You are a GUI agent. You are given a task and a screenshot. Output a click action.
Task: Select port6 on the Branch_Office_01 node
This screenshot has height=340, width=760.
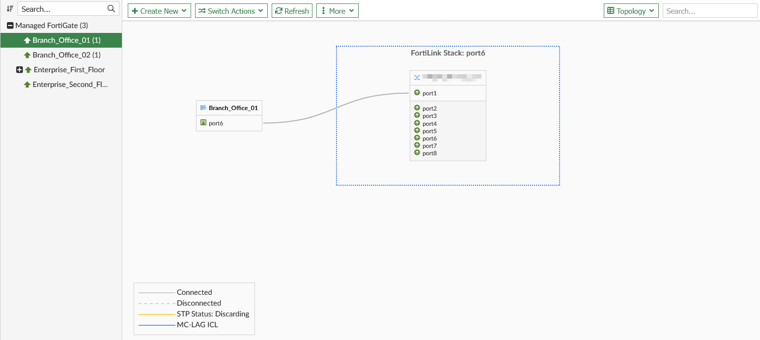click(x=216, y=123)
